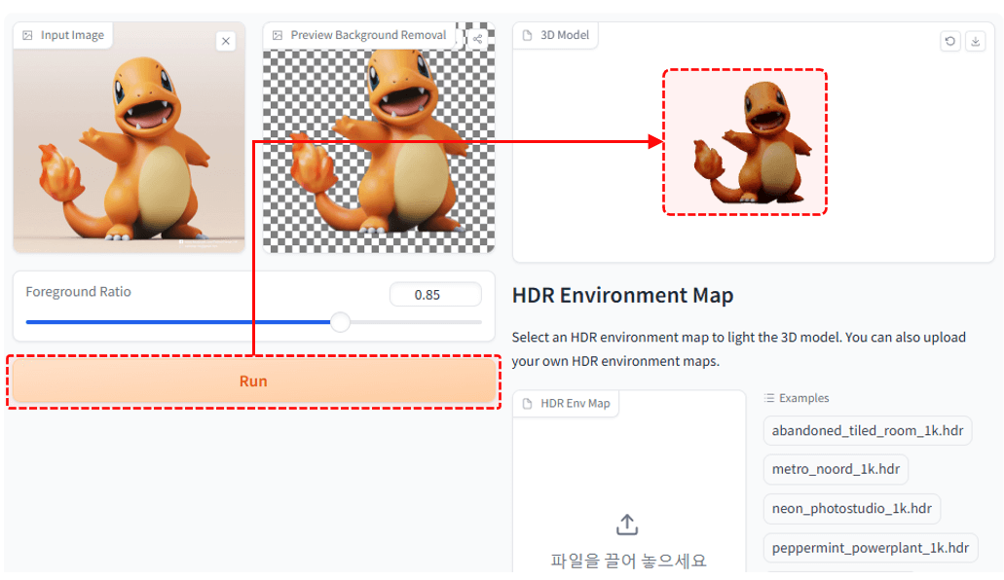
Task: Click the Foreground Ratio value field 0.85
Action: (x=435, y=295)
